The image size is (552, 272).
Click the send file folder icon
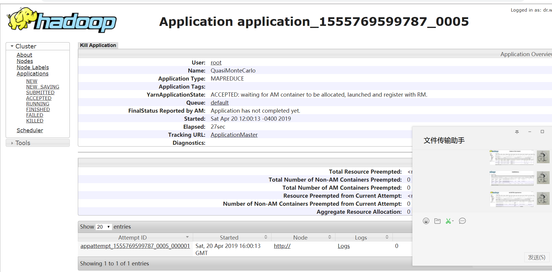click(x=437, y=221)
